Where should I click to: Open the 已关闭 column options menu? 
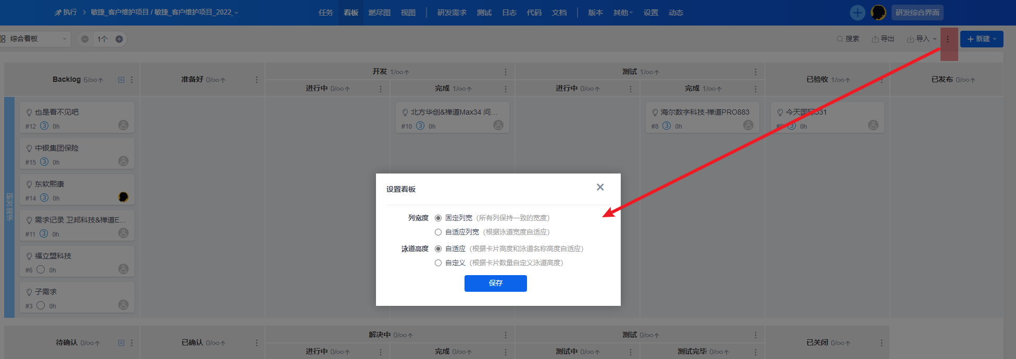click(x=882, y=343)
